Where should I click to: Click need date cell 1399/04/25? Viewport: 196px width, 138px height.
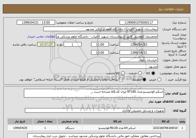(20, 128)
